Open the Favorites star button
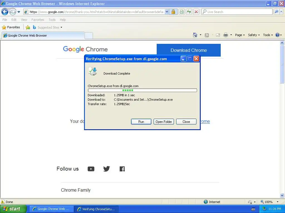The image size is (285, 213). point(11,27)
